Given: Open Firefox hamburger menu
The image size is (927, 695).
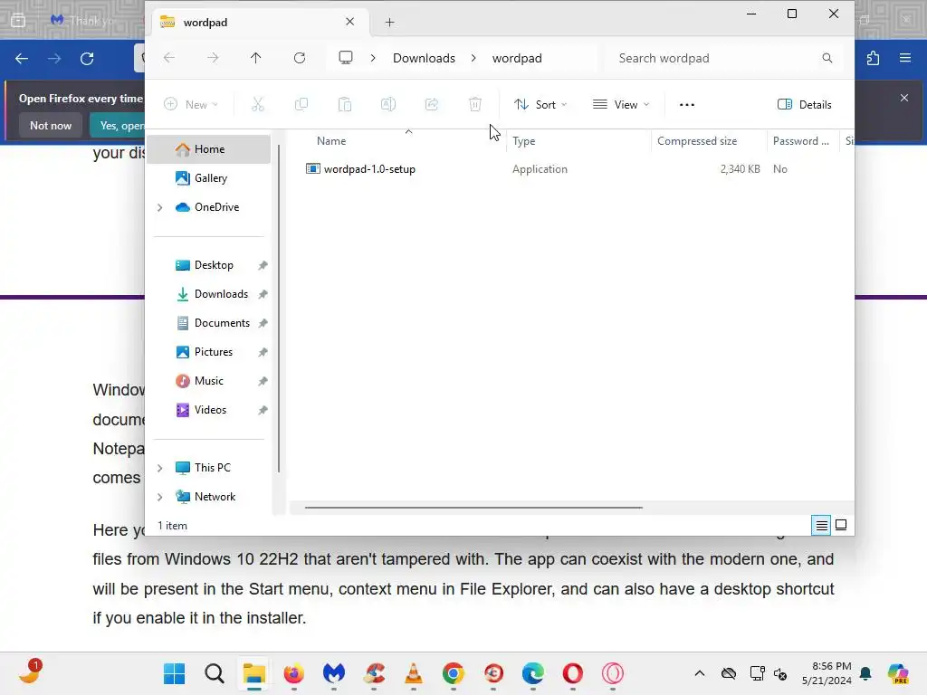Looking at the screenshot, I should click(905, 58).
